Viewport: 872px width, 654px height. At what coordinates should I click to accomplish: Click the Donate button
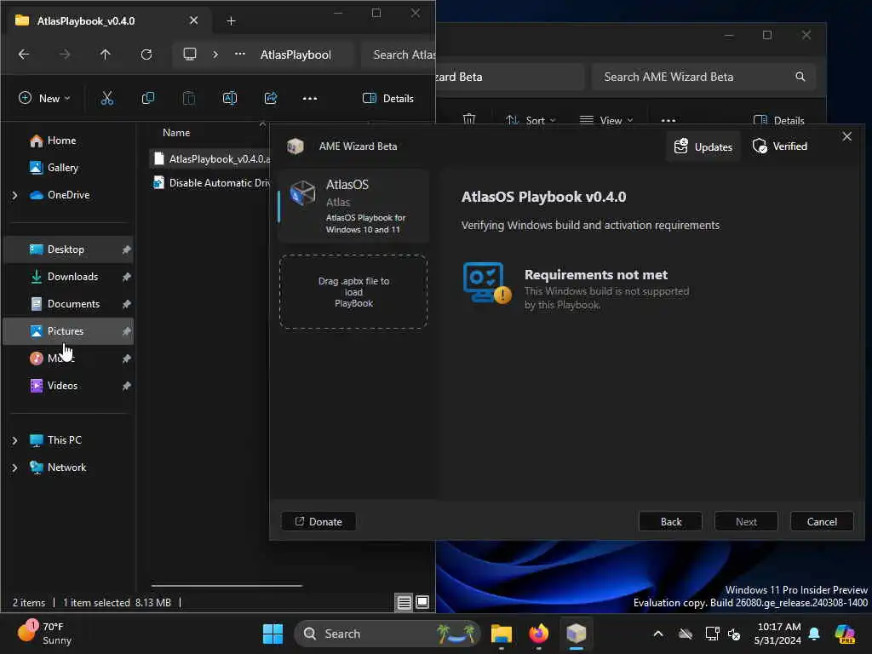[318, 522]
